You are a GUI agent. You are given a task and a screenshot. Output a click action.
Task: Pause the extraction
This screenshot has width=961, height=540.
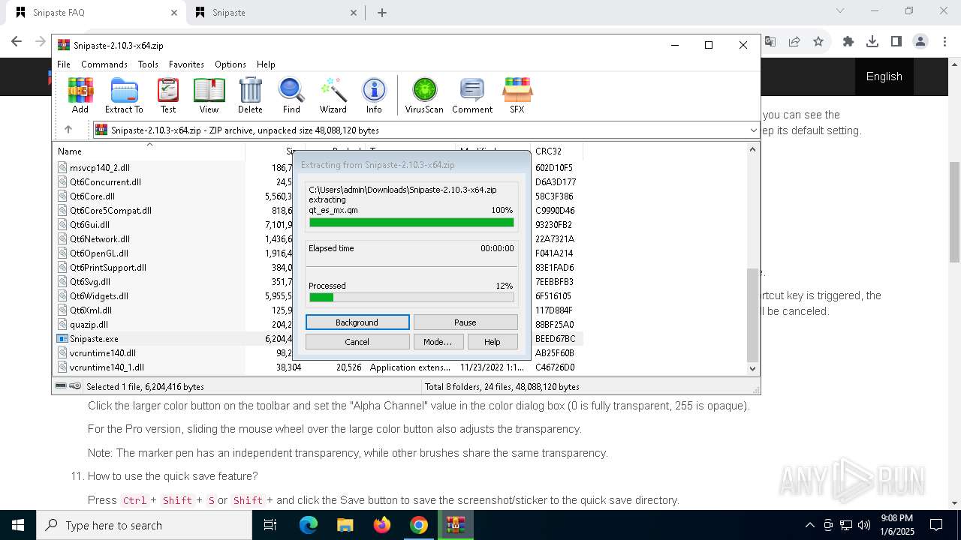pos(465,322)
